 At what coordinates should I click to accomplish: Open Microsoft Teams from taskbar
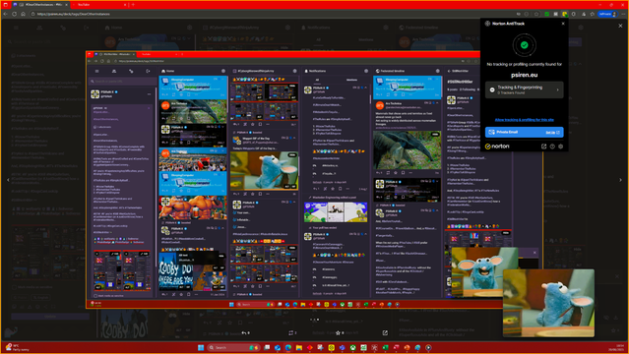point(342,347)
